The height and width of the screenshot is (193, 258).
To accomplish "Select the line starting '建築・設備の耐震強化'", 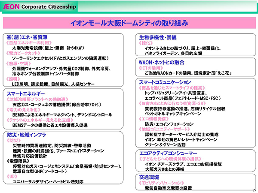I will 58,151.
